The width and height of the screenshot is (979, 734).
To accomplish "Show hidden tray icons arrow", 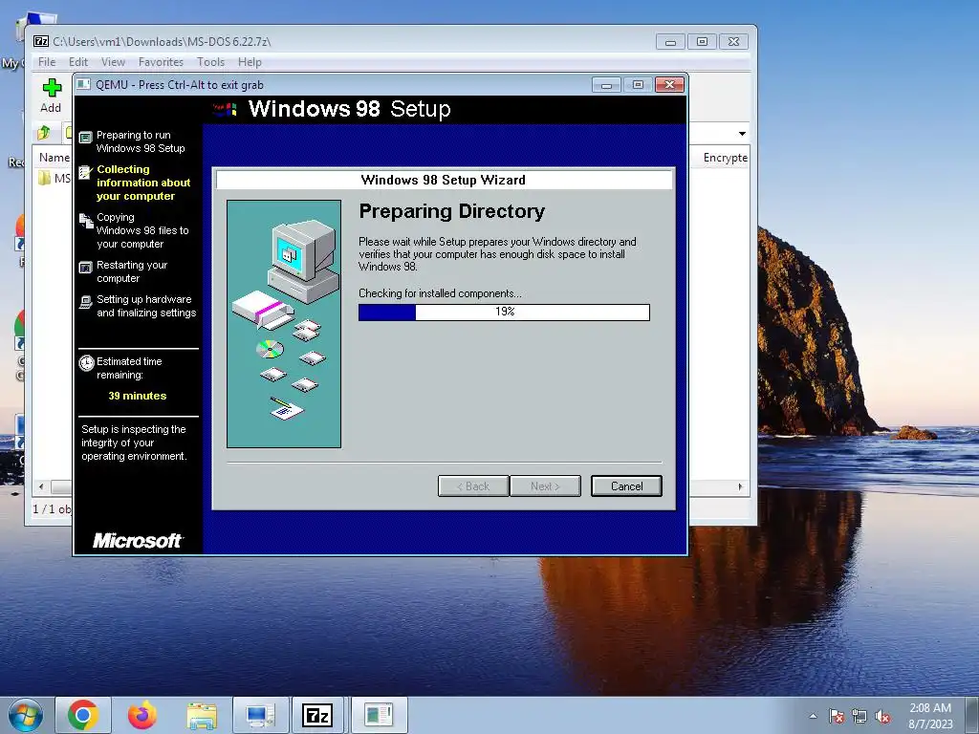I will pyautogui.click(x=813, y=716).
